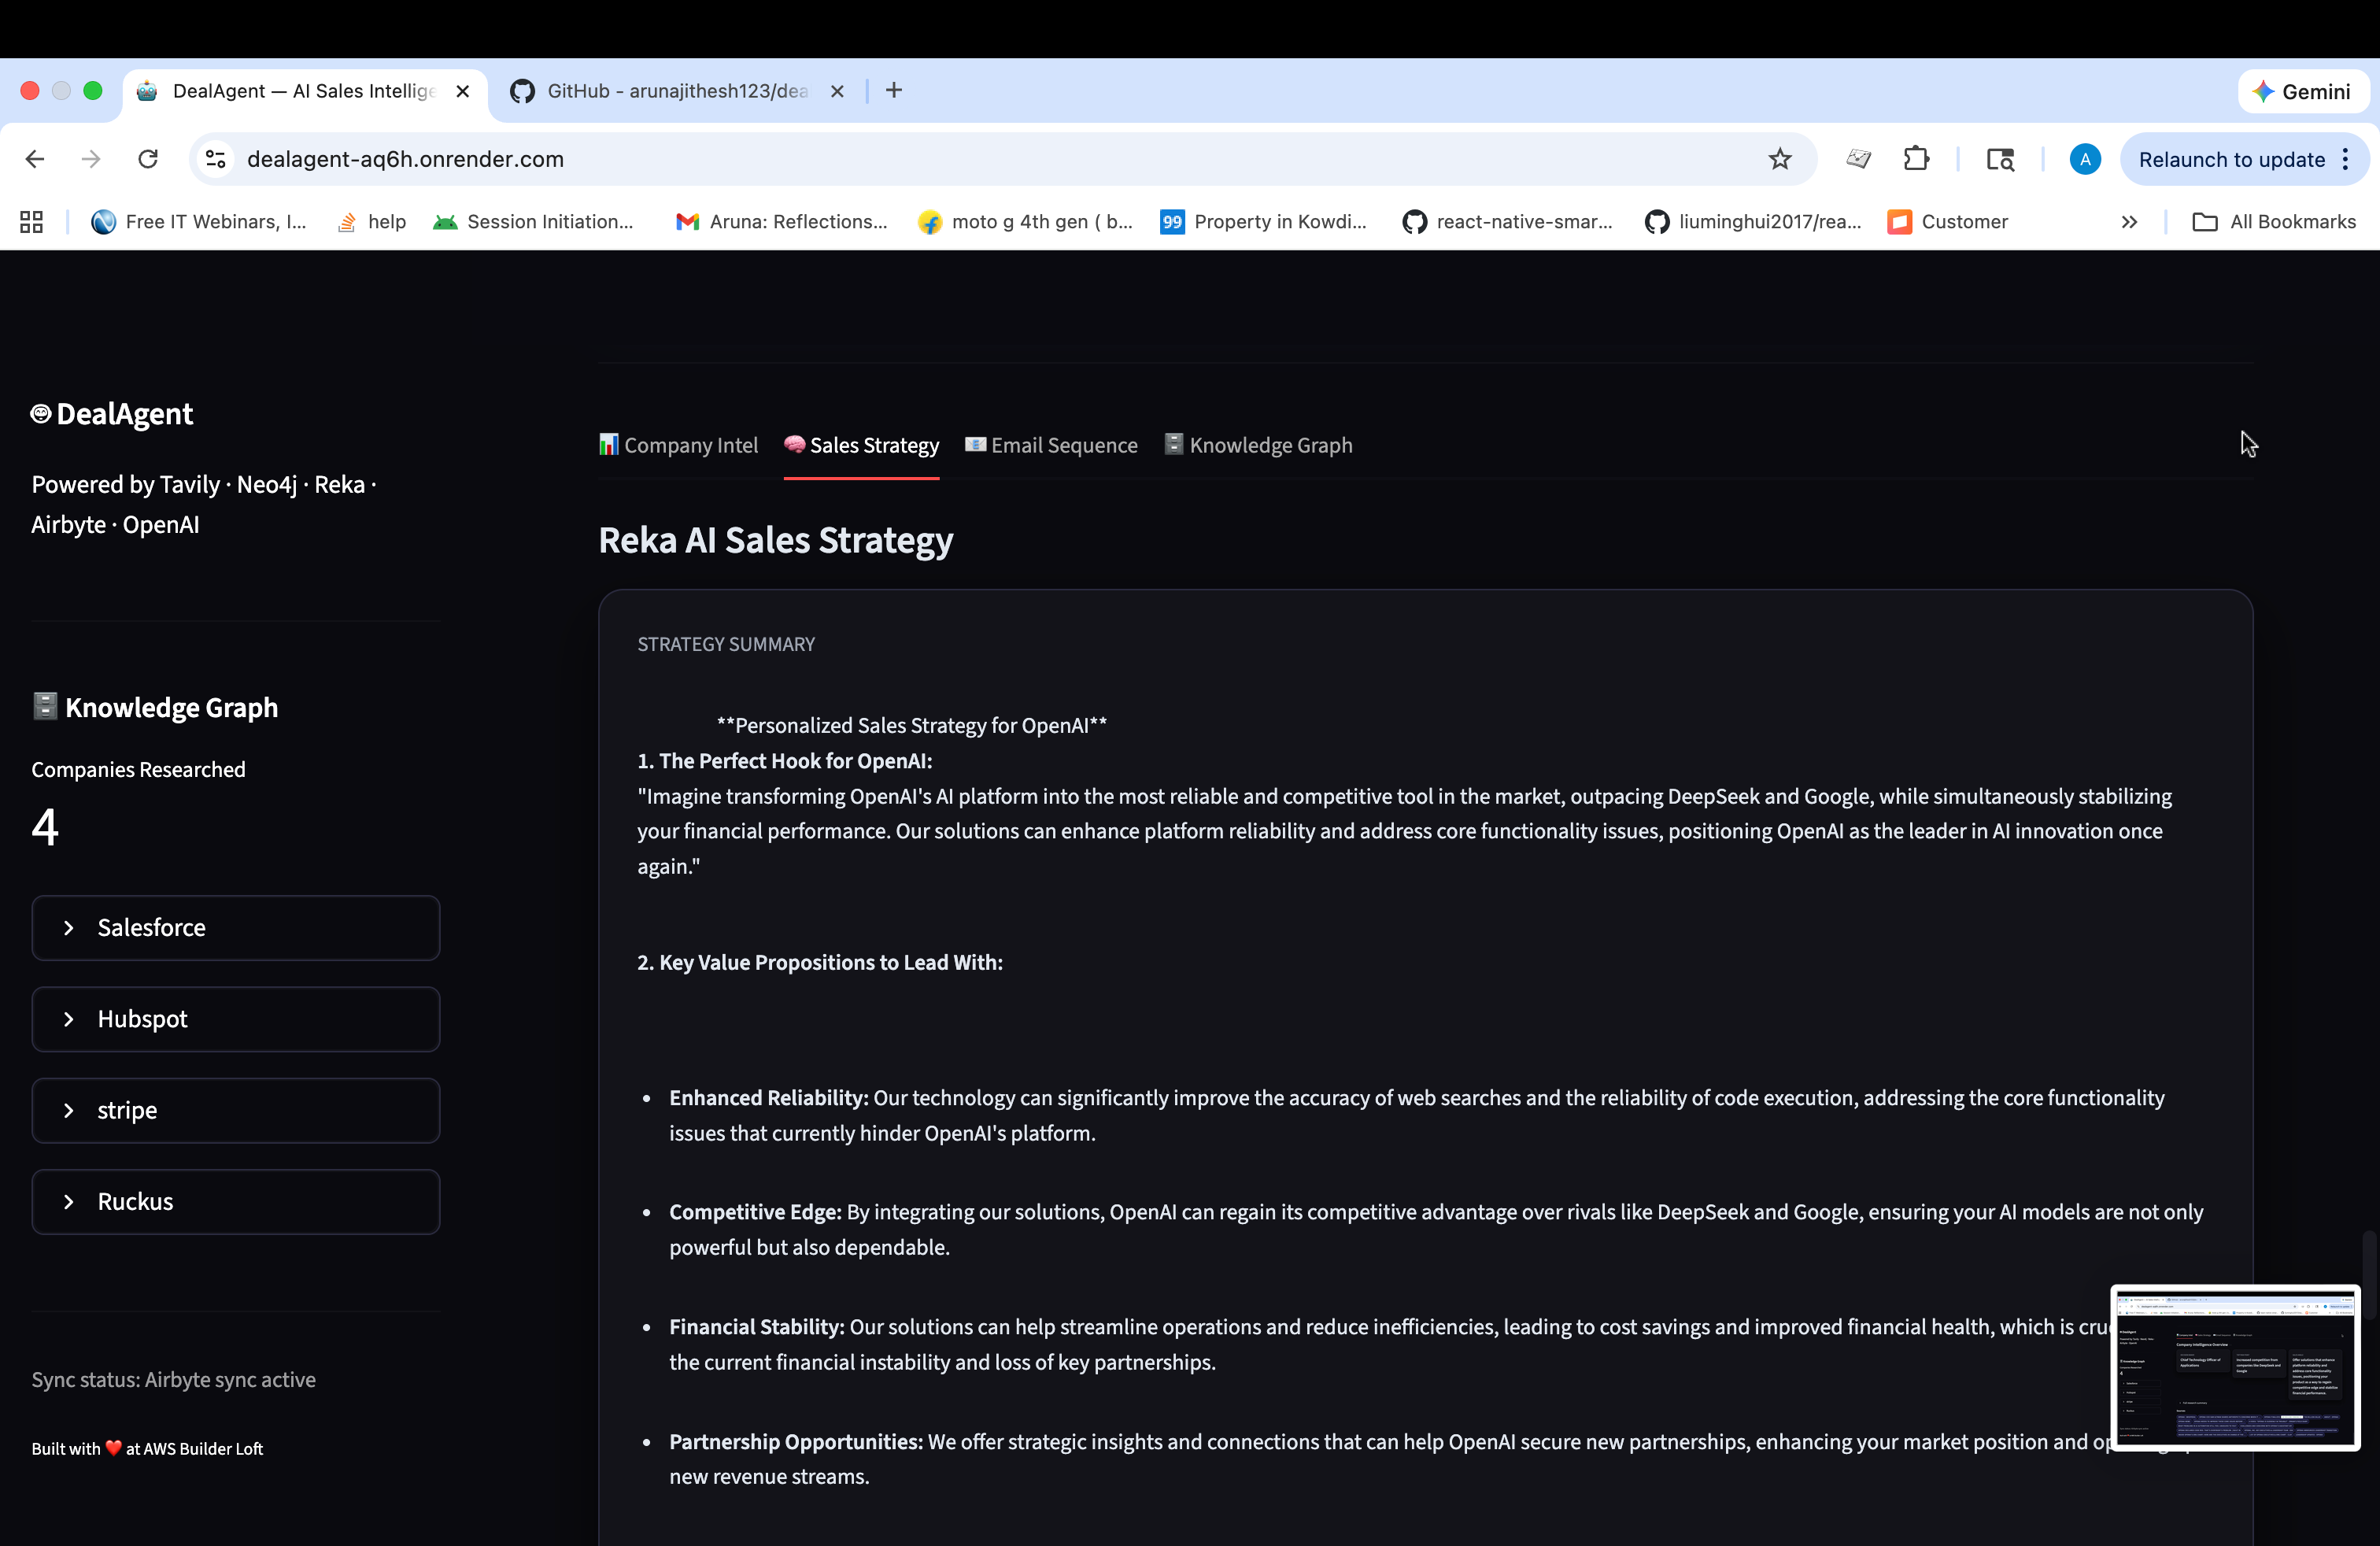Expand the stripe company entry
Image resolution: width=2380 pixels, height=1546 pixels.
(x=236, y=1110)
